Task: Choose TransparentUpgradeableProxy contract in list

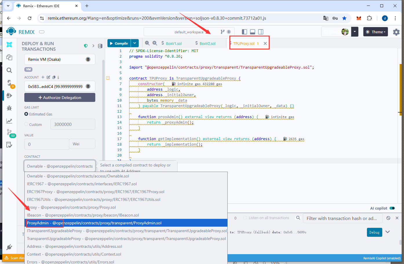Action: pos(126,239)
